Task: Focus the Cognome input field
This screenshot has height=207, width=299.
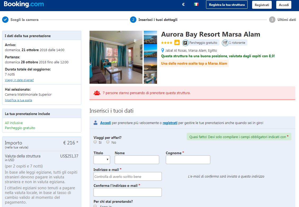Action: 188,160
